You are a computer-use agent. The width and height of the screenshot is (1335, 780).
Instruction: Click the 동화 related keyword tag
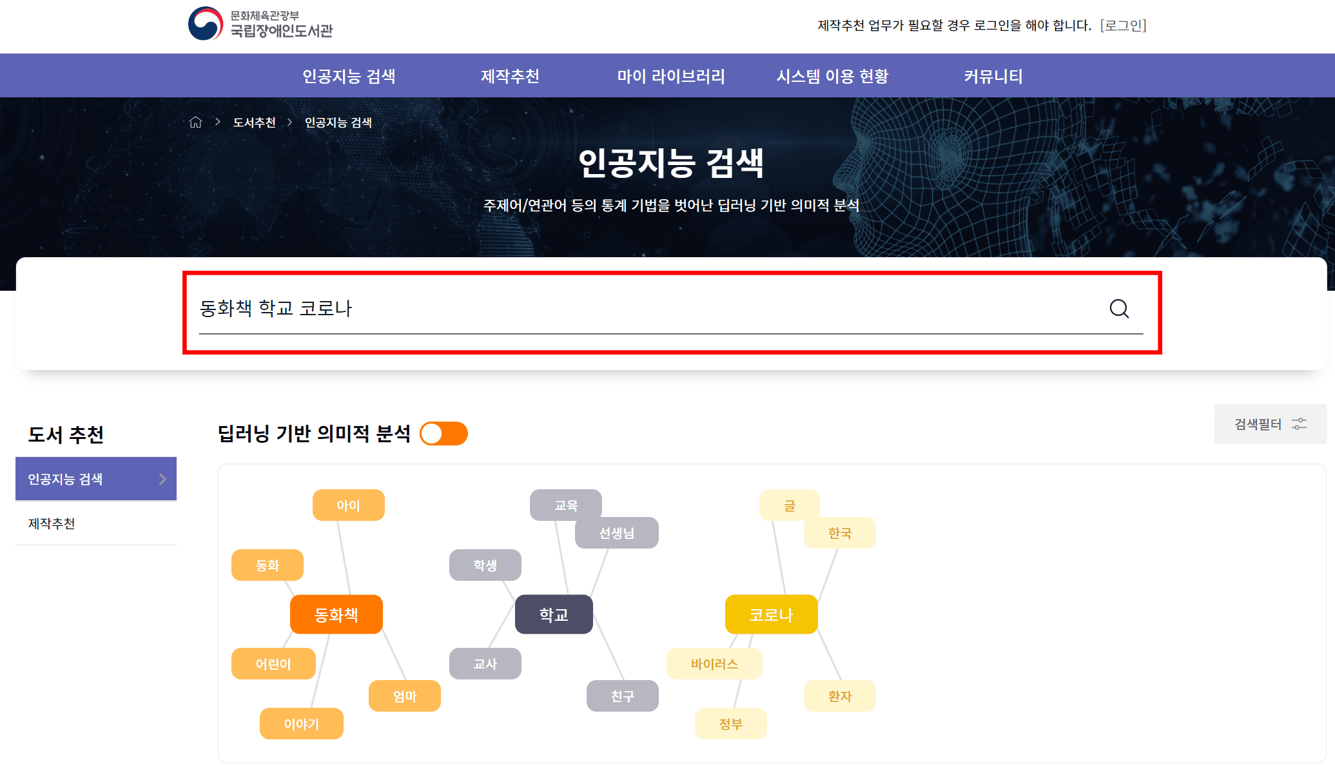[x=268, y=565]
